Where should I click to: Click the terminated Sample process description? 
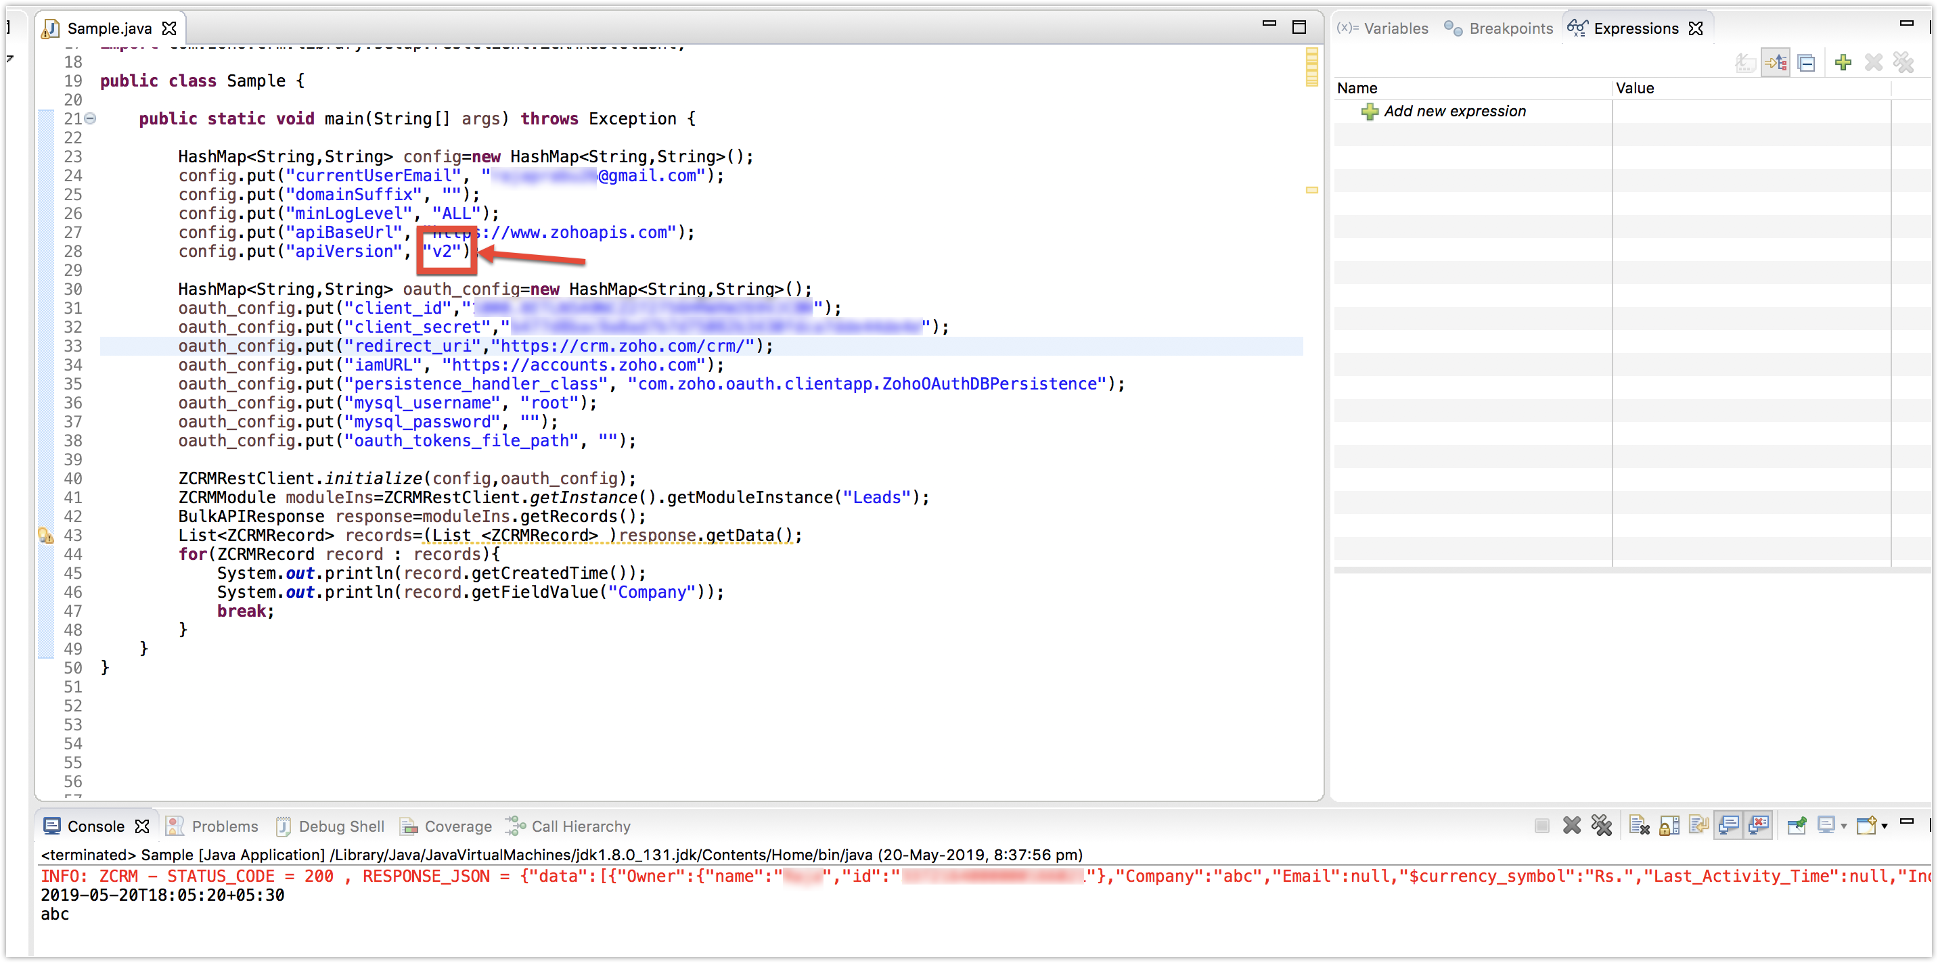562,855
